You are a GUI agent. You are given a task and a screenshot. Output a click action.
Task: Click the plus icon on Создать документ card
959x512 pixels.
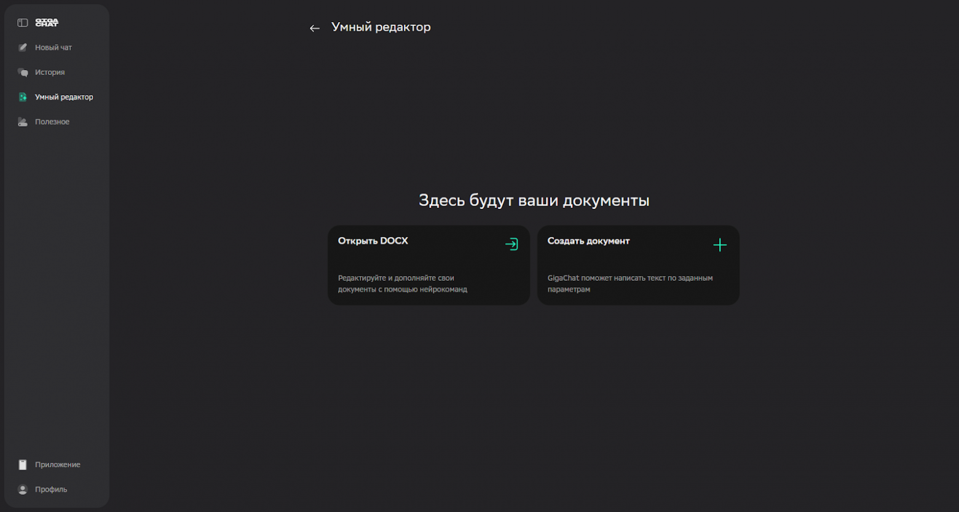click(720, 245)
